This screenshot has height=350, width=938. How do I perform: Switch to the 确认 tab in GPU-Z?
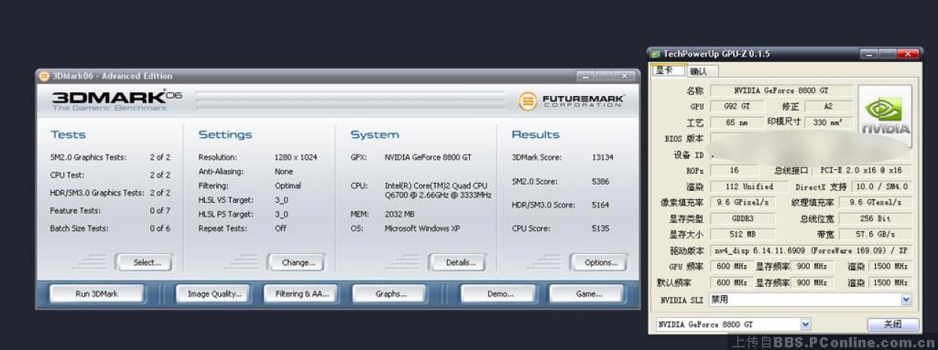tap(701, 71)
